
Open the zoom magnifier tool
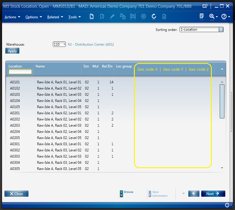click(x=212, y=16)
